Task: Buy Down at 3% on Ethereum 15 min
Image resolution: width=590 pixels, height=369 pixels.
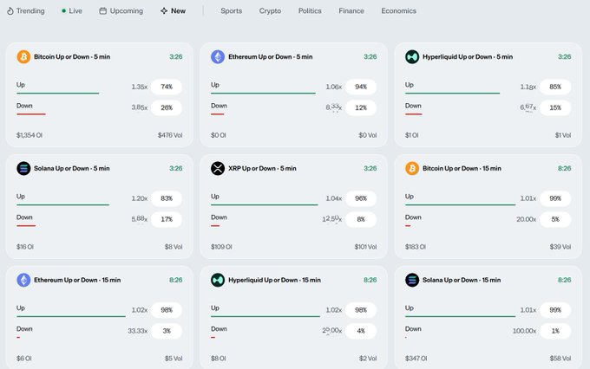Action: pos(167,331)
